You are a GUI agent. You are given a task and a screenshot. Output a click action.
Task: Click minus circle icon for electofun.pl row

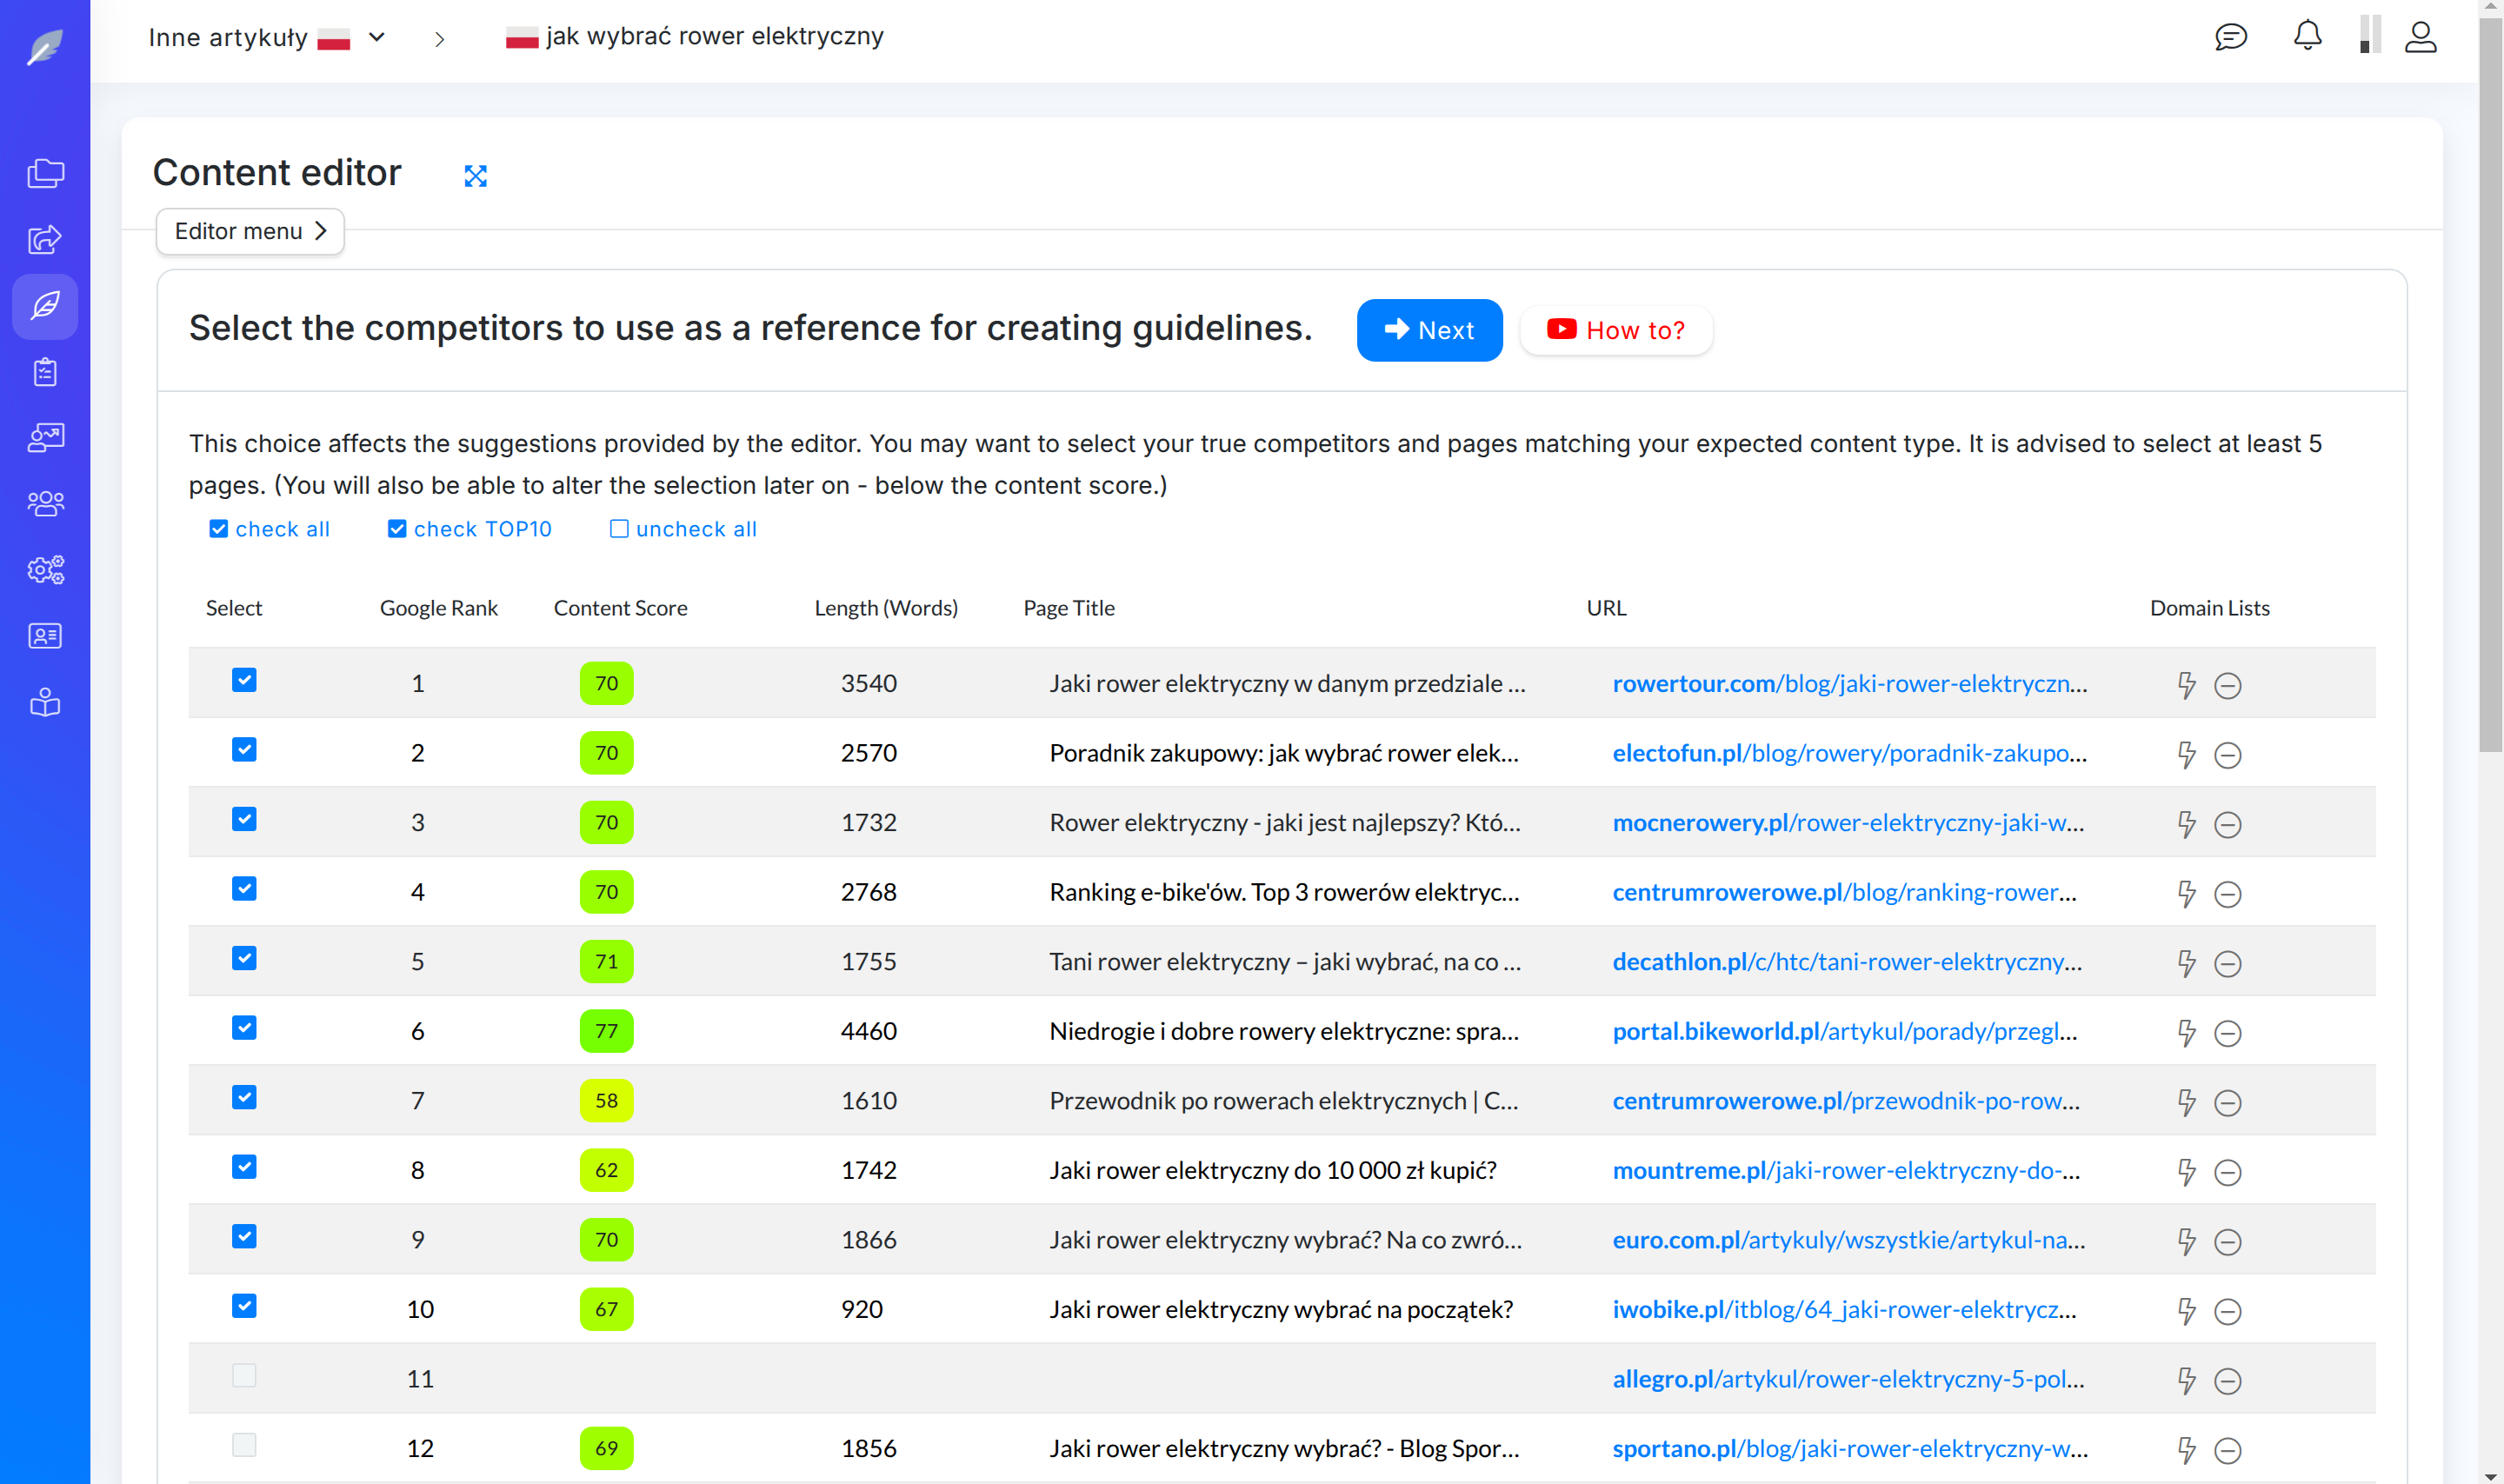[x=2228, y=755]
